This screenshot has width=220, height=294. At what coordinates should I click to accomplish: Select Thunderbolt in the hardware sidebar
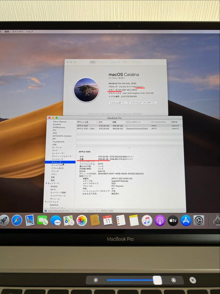click(x=58, y=142)
